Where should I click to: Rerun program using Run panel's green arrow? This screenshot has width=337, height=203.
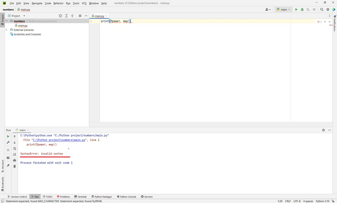pyautogui.click(x=8, y=137)
